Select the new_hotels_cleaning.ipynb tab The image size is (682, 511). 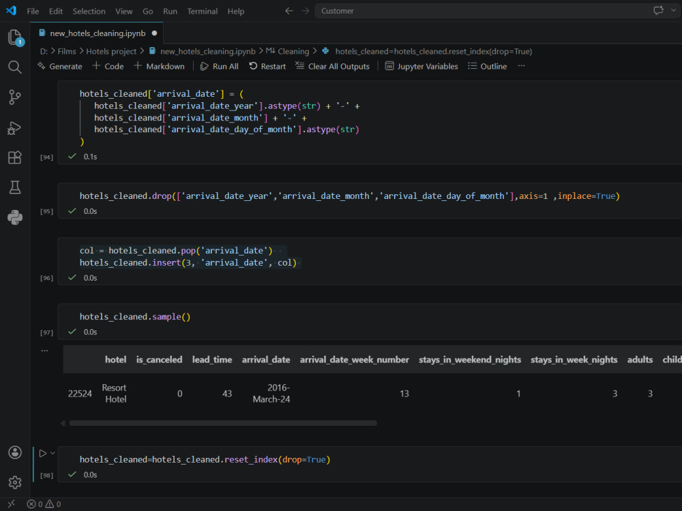click(98, 33)
